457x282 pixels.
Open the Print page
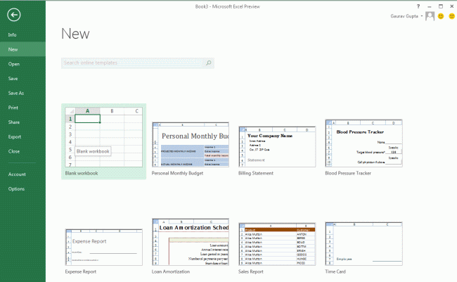[x=22, y=108]
